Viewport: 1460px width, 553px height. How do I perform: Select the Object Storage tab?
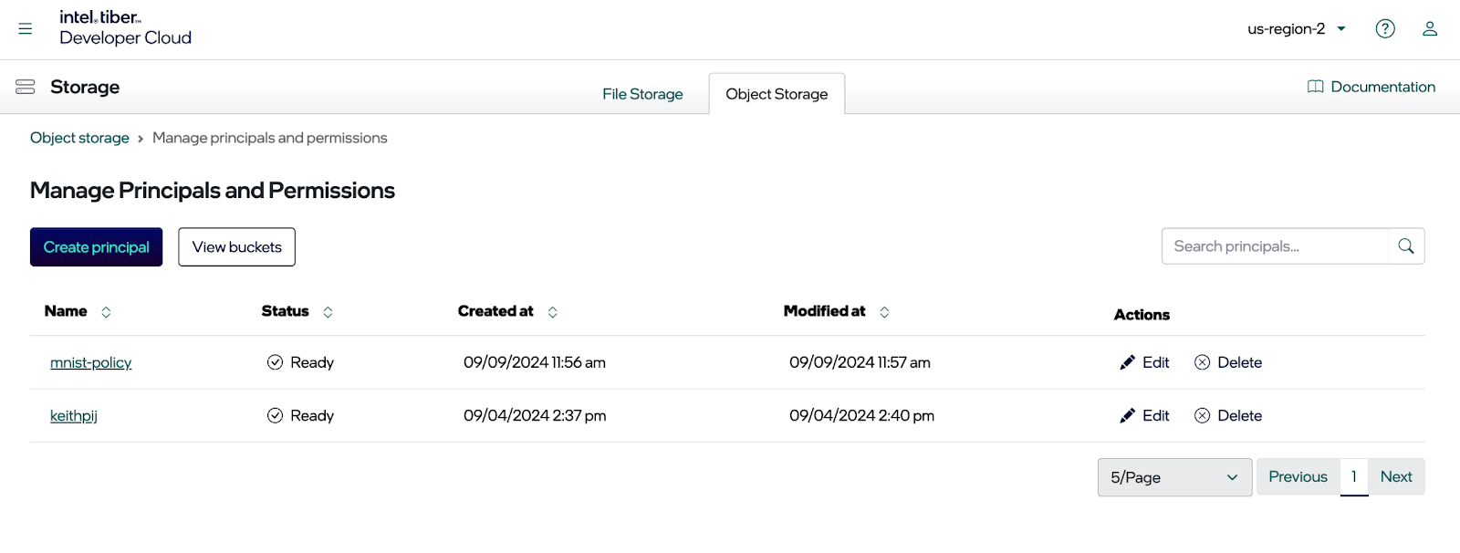[x=777, y=94]
